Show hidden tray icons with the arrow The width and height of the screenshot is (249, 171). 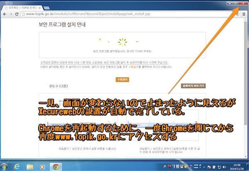(x=204, y=167)
